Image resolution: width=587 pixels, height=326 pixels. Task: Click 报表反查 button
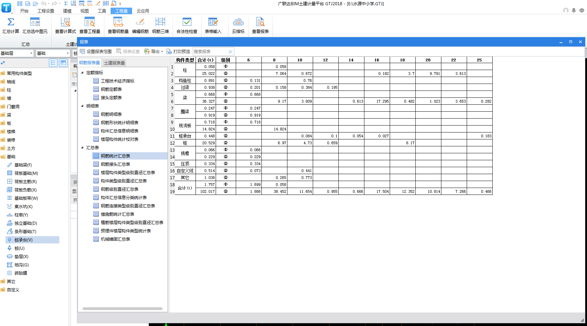tap(128, 51)
